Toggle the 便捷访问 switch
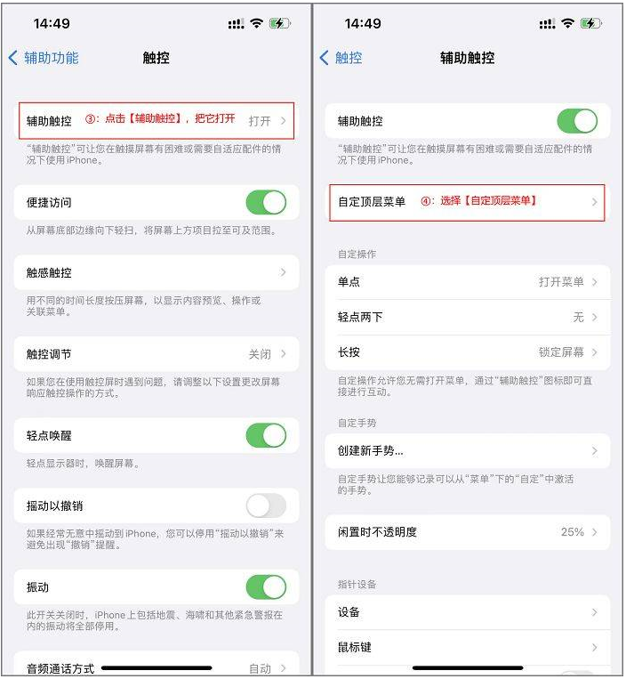Image resolution: width=626 pixels, height=679 pixels. tap(266, 202)
